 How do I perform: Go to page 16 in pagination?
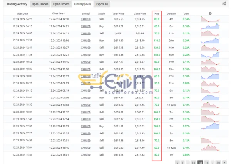pos(207,162)
